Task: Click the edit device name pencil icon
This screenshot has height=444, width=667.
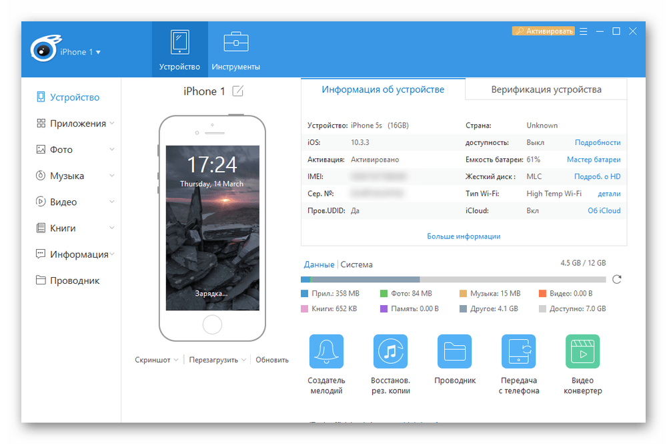Action: [237, 91]
